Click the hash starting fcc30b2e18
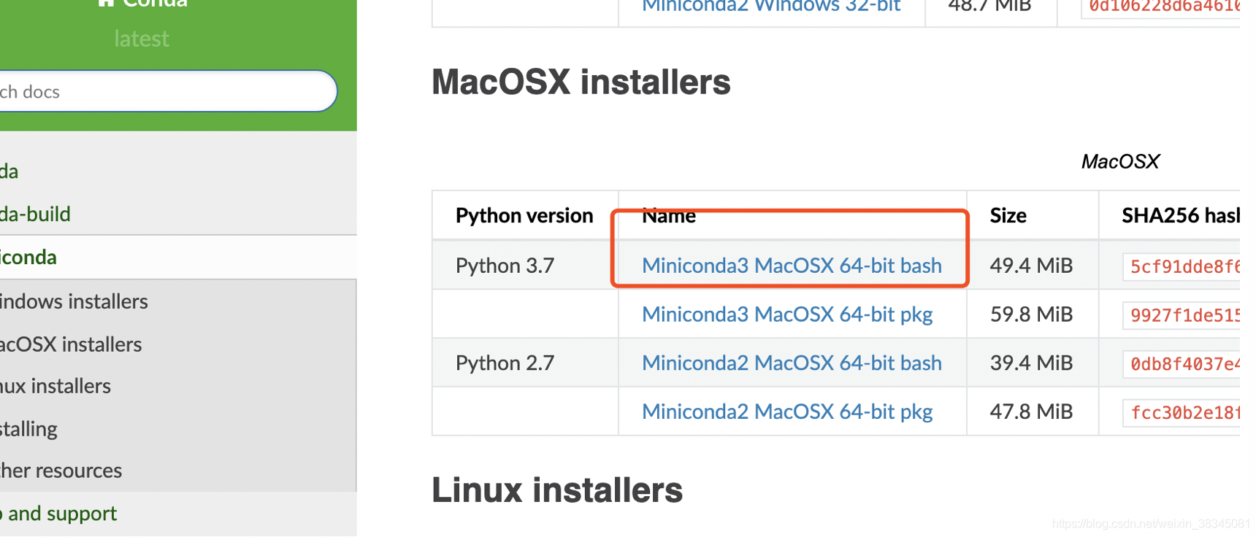The image size is (1256, 537). click(x=1182, y=413)
